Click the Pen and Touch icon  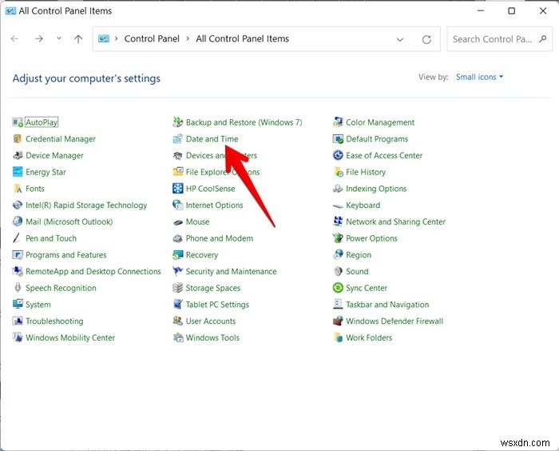pyautogui.click(x=18, y=238)
